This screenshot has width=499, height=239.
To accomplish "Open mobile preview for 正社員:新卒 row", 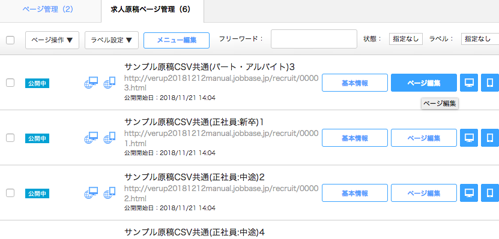I will pyautogui.click(x=490, y=138).
